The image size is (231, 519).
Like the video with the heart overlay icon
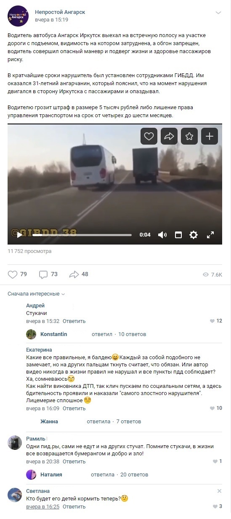point(149,136)
